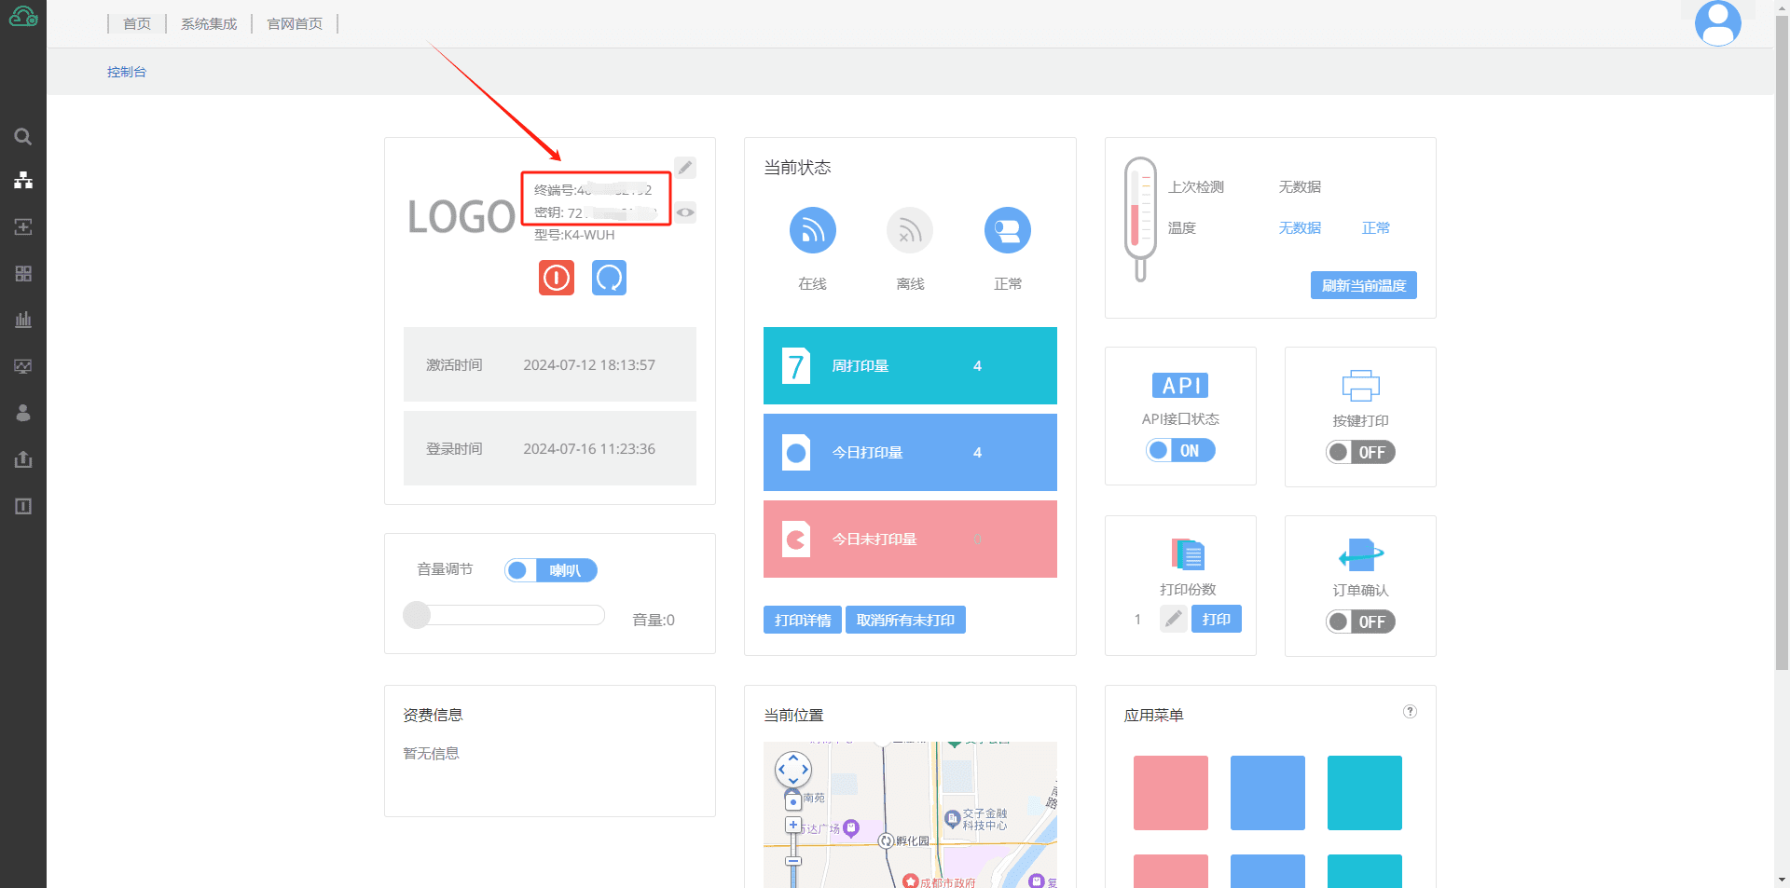Click the help question mark in 应用菜单
1790x888 pixels.
tap(1410, 712)
